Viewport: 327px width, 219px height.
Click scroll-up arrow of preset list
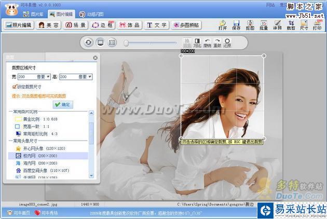[91, 113]
